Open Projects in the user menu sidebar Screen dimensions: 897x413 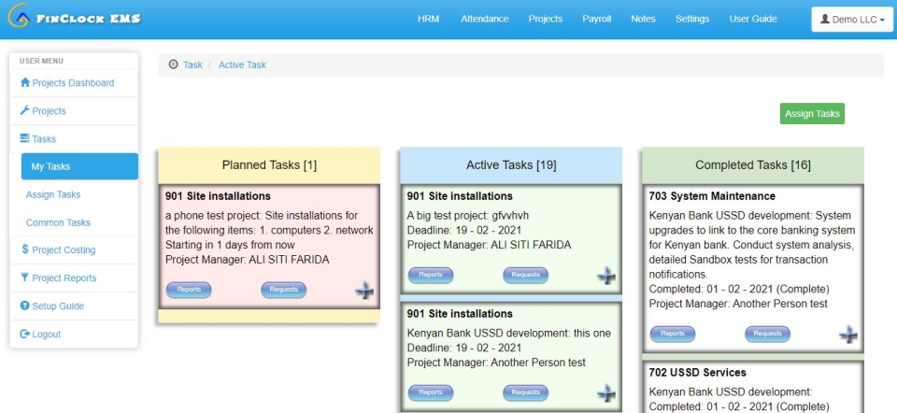coord(74,111)
